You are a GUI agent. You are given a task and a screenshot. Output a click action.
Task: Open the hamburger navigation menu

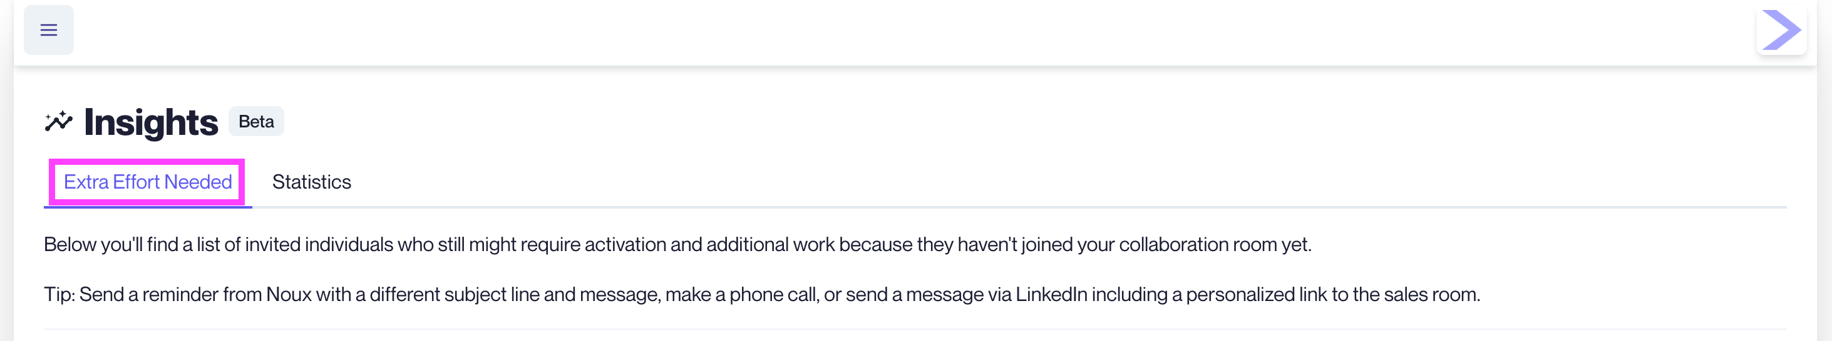pyautogui.click(x=48, y=30)
